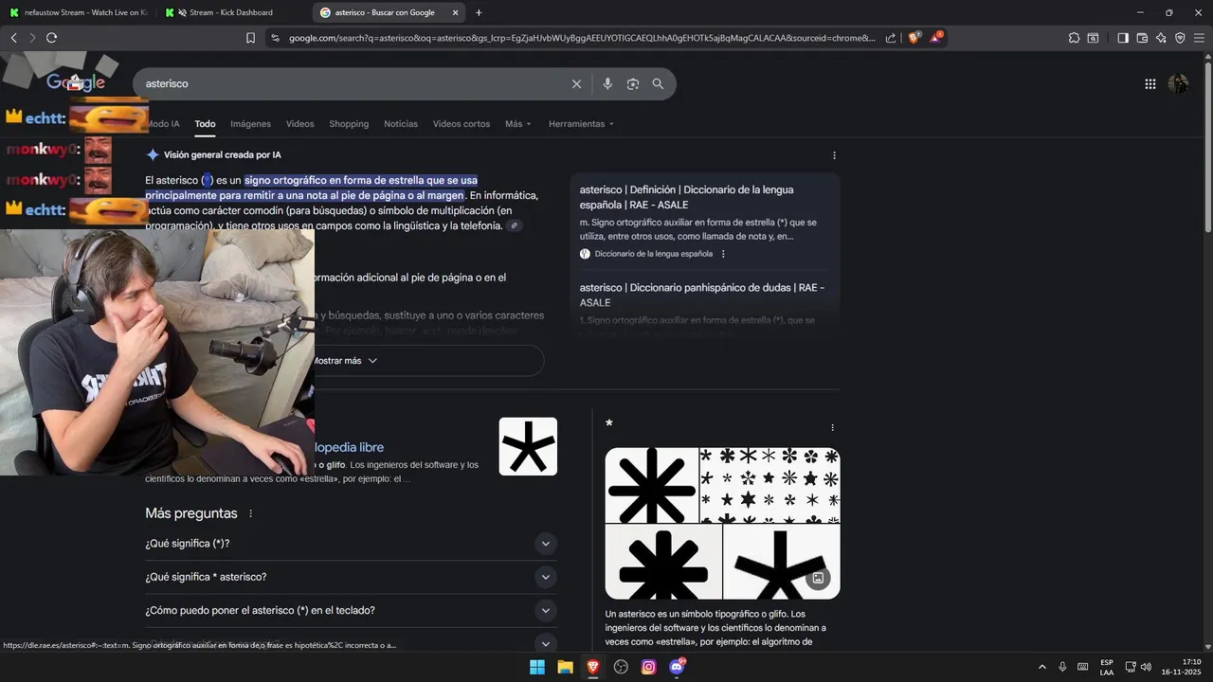
Task: Open the Google apps grid icon
Action: [1150, 84]
